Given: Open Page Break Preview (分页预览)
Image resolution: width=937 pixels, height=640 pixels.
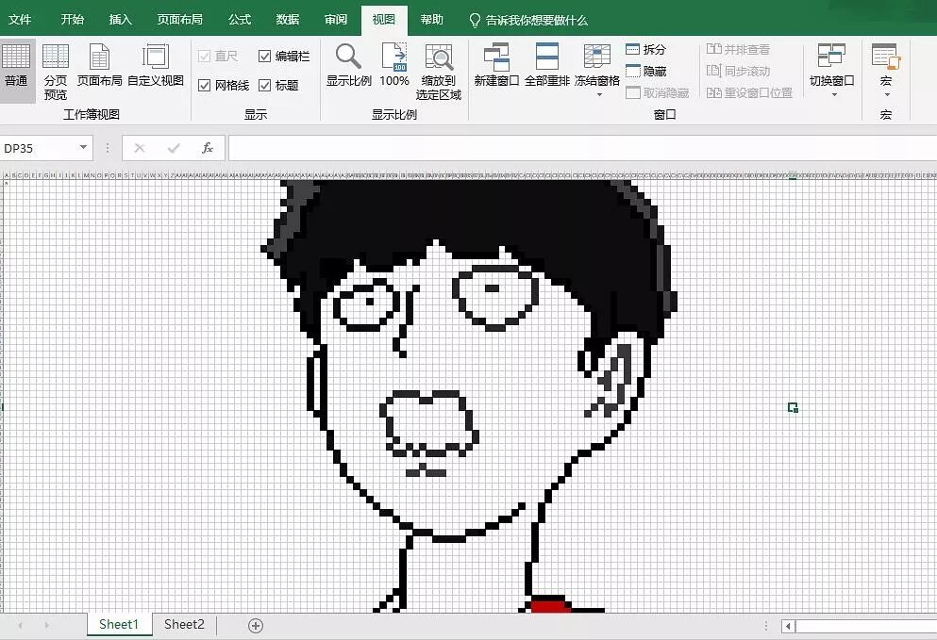Looking at the screenshot, I should [56, 71].
